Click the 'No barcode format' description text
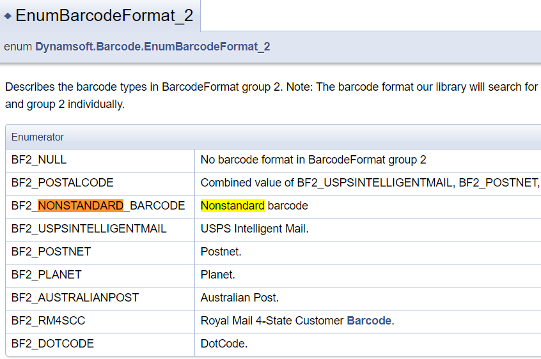This screenshot has height=359, width=541. [x=313, y=160]
